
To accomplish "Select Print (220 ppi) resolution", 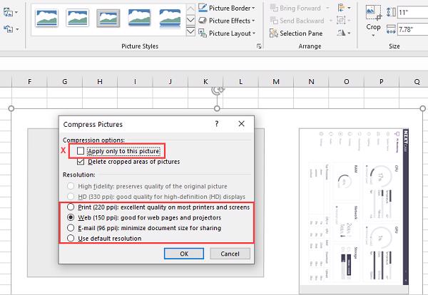I will (x=71, y=207).
